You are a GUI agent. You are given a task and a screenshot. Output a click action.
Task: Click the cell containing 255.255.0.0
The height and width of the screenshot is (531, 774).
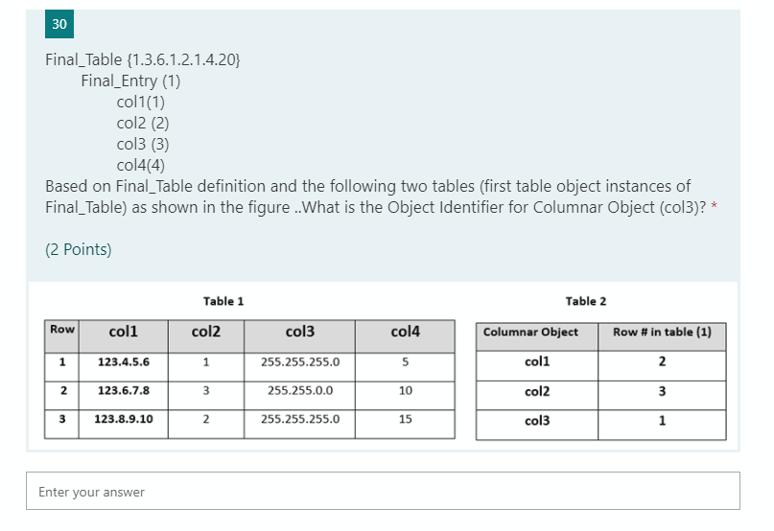coord(299,396)
